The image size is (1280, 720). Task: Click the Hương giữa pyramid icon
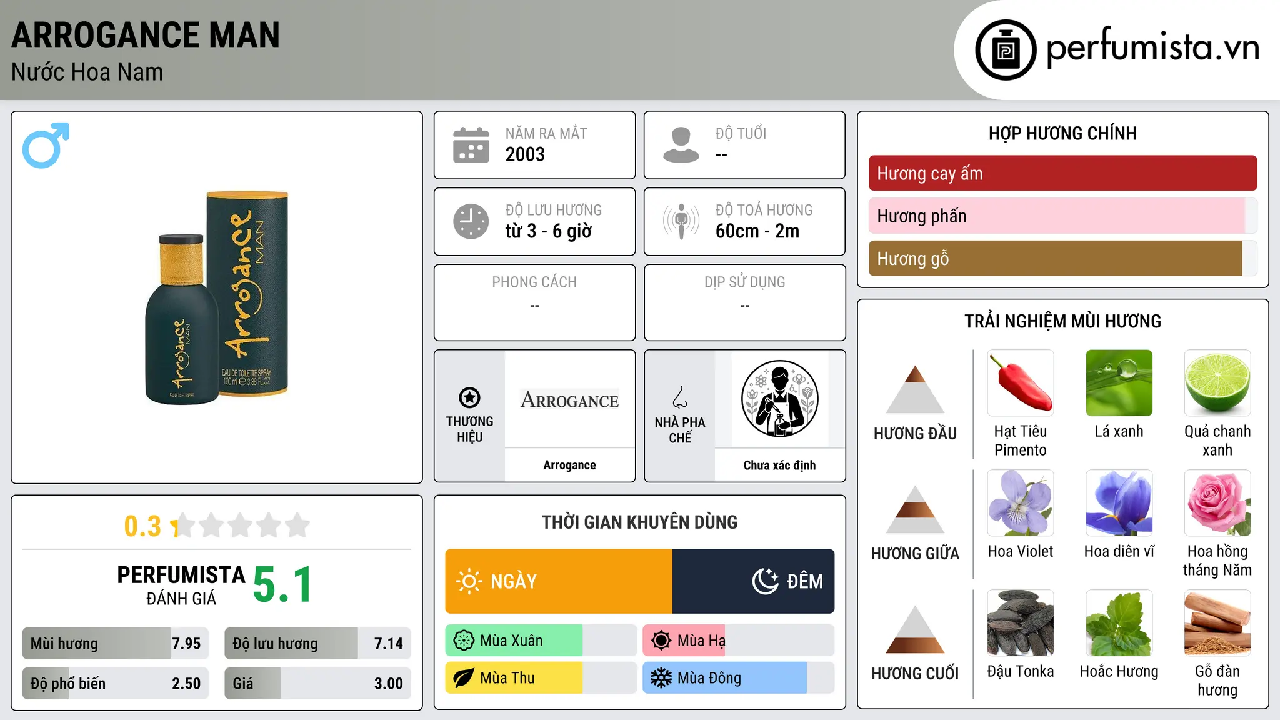point(915,509)
